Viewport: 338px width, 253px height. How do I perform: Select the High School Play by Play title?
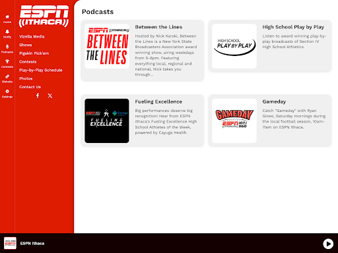pyautogui.click(x=293, y=27)
